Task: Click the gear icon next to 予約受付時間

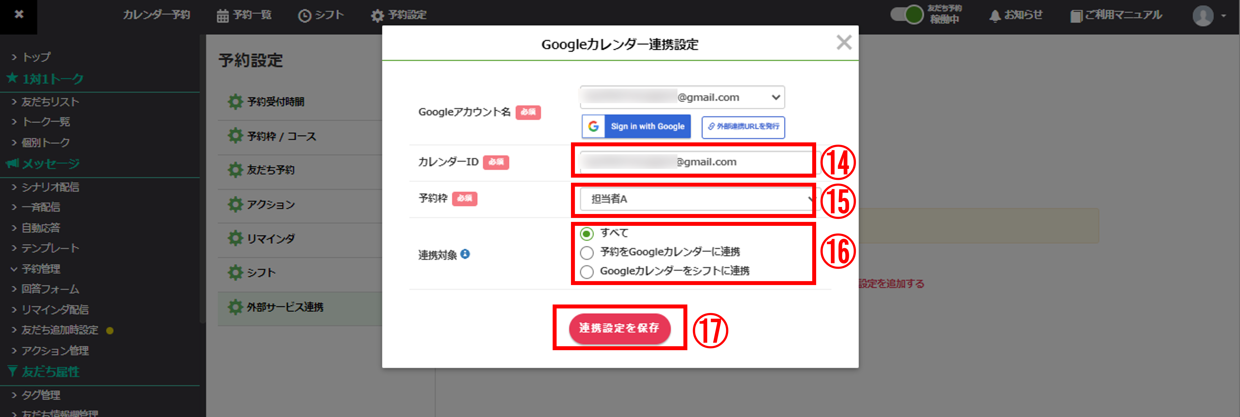Action: point(235,102)
